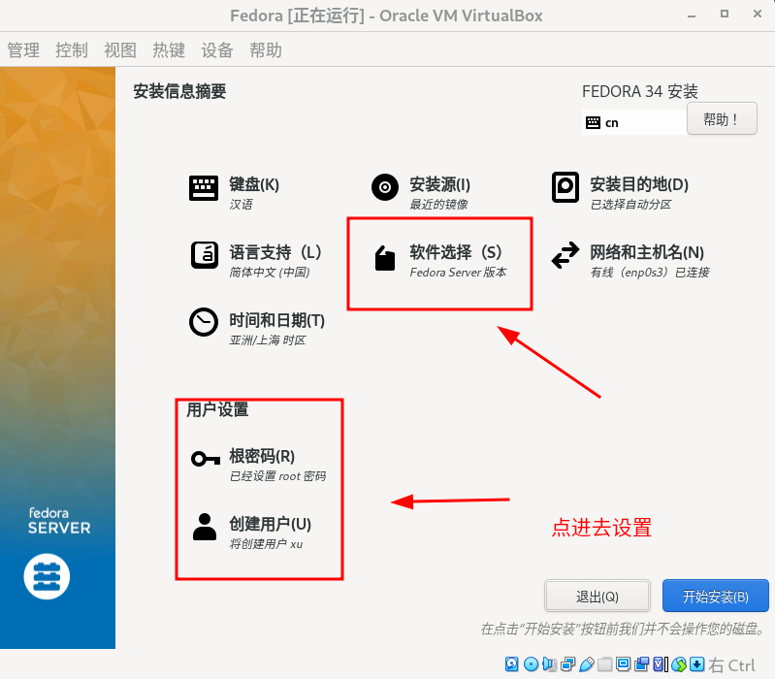Open 创建用户(U) person icon
This screenshot has width=775, height=679.
pyautogui.click(x=205, y=527)
